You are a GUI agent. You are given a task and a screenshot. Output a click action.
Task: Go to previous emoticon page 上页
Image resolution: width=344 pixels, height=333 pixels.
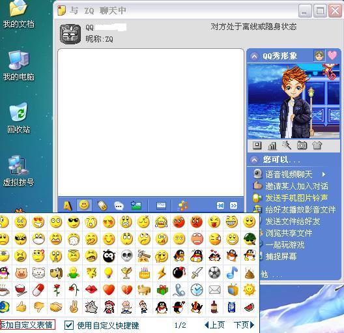pos(215,325)
